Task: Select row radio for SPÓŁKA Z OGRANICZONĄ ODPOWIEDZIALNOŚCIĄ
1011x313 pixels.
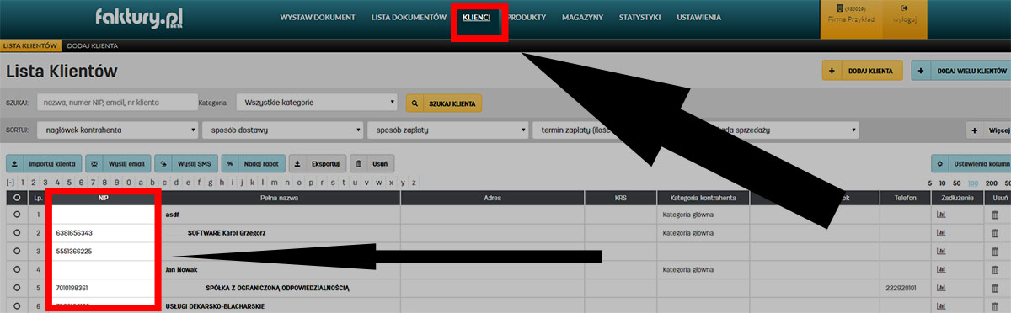Action: click(17, 289)
